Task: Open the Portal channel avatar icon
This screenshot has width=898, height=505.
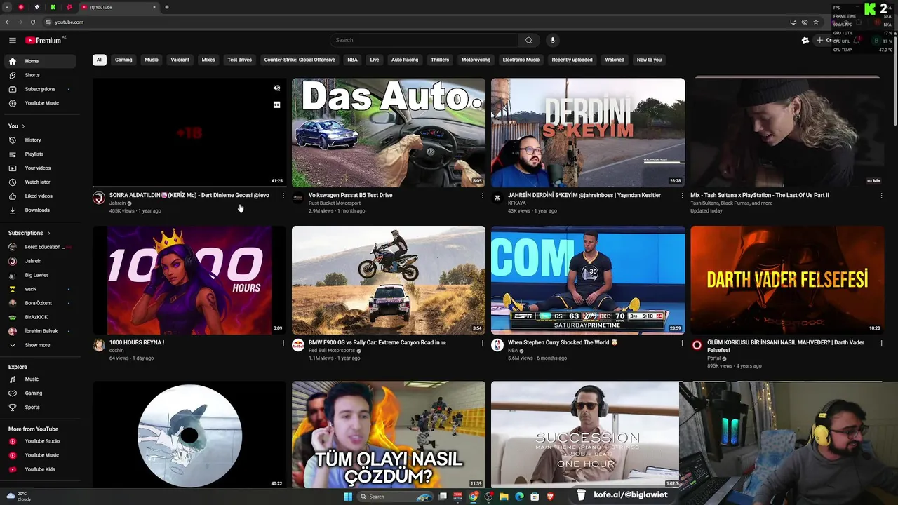Action: (697, 345)
